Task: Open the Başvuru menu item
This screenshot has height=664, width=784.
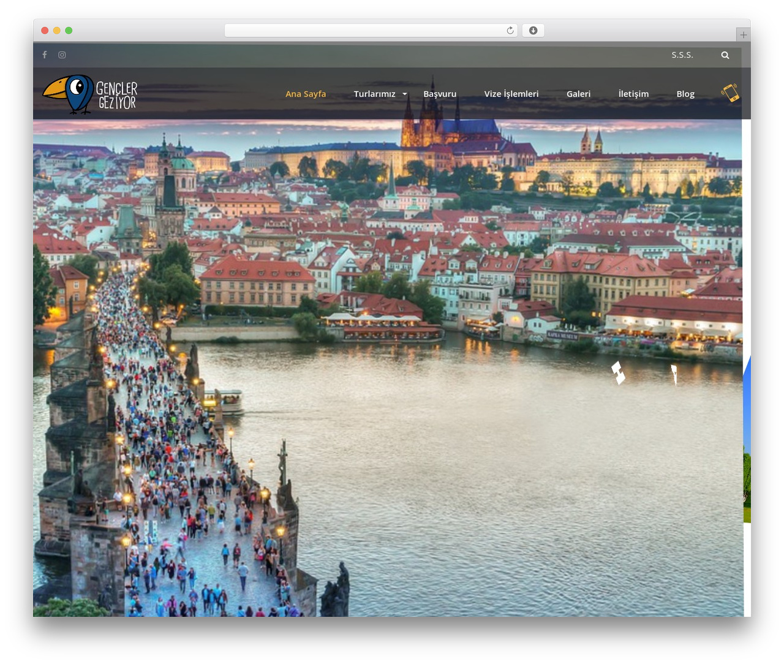Action: 440,94
